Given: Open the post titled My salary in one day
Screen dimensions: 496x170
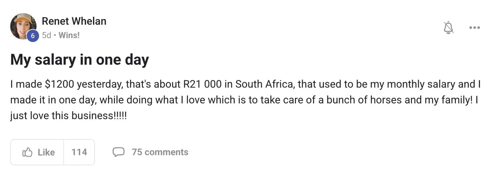Looking at the screenshot, I should point(79,60).
